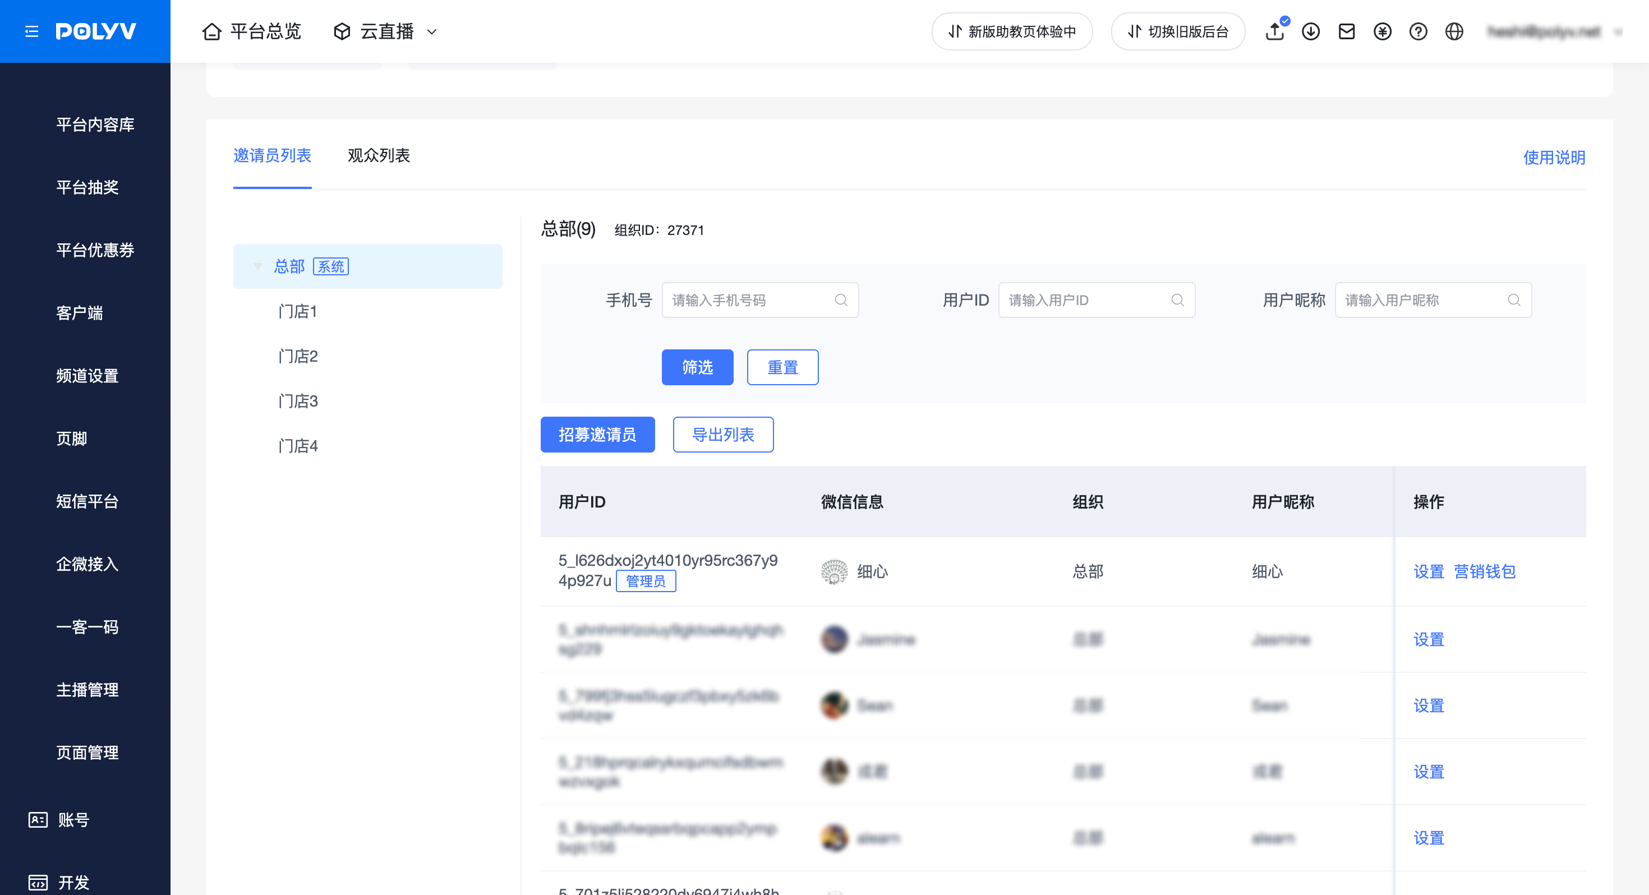Open the 开发 section in sidebar
The image size is (1649, 895).
pos(59,882)
